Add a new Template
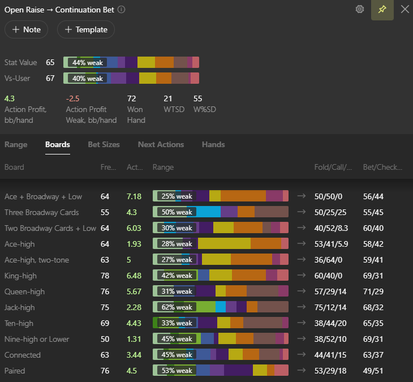Image resolution: width=413 pixels, height=382 pixels. tap(86, 29)
